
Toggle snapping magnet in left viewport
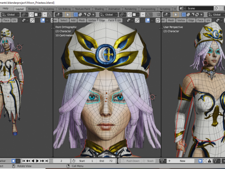(31, 15)
